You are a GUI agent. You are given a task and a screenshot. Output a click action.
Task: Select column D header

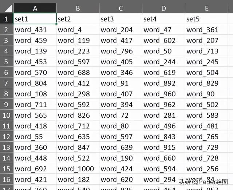163,8
